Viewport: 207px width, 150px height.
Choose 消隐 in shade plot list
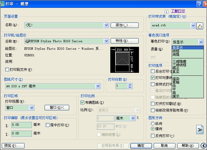(188, 54)
